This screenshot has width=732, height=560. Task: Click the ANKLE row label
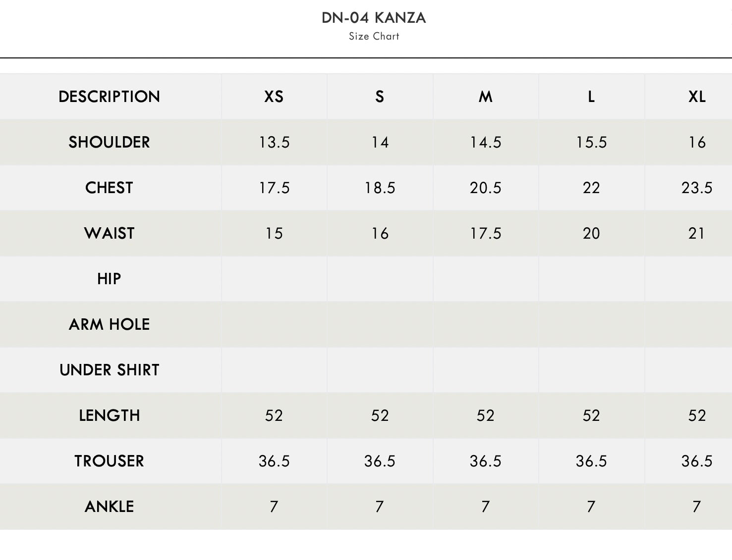[x=109, y=507]
